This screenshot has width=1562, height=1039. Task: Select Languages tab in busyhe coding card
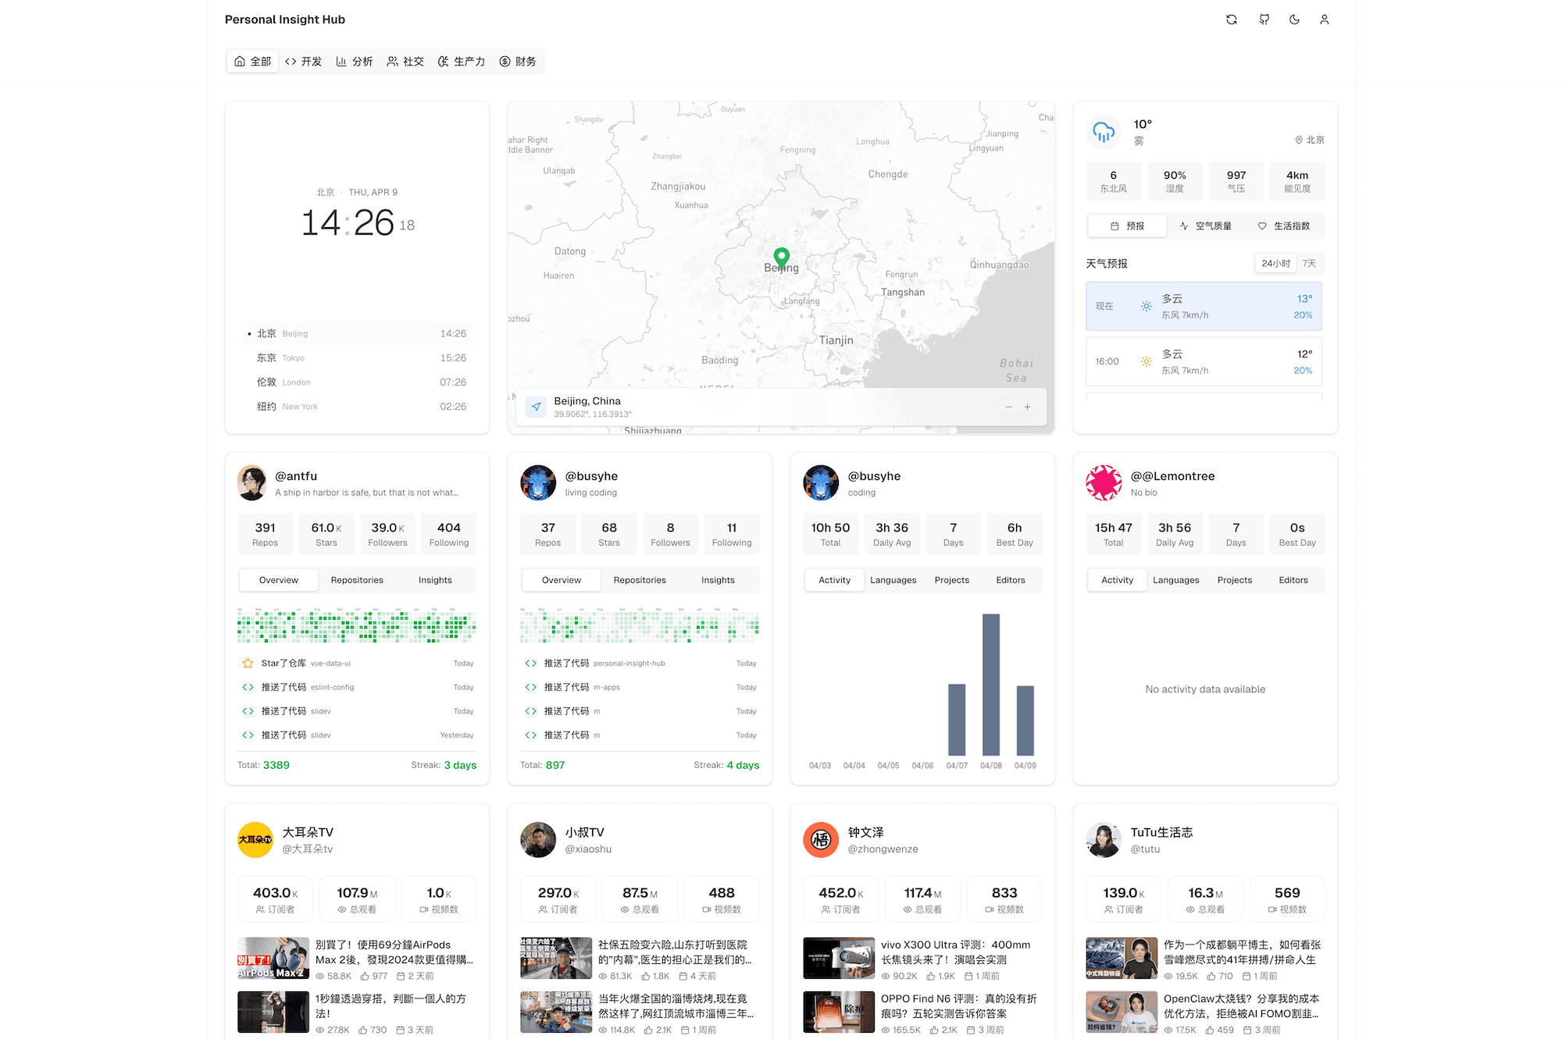893,580
